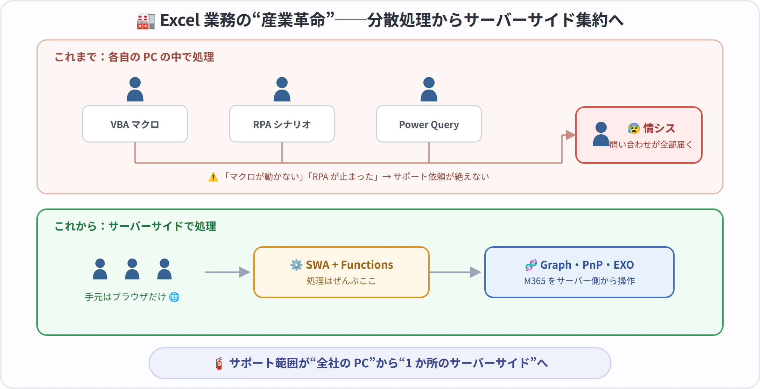Image resolution: width=760 pixels, height=389 pixels.
Task: Click the anxious face emoji beside 情シス
Action: click(634, 128)
